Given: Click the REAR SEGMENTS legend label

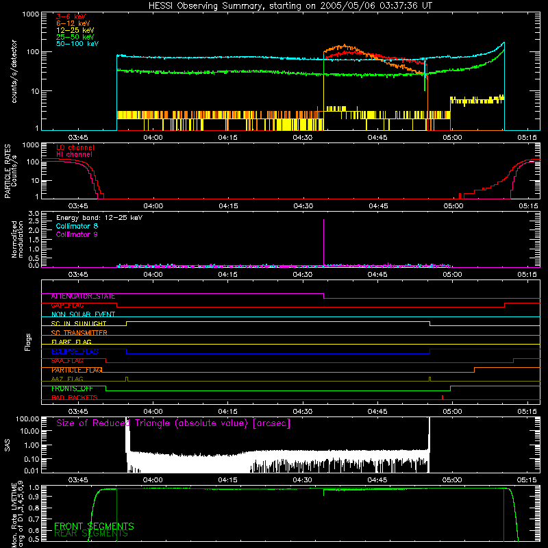Looking at the screenshot, I should click(x=91, y=534).
